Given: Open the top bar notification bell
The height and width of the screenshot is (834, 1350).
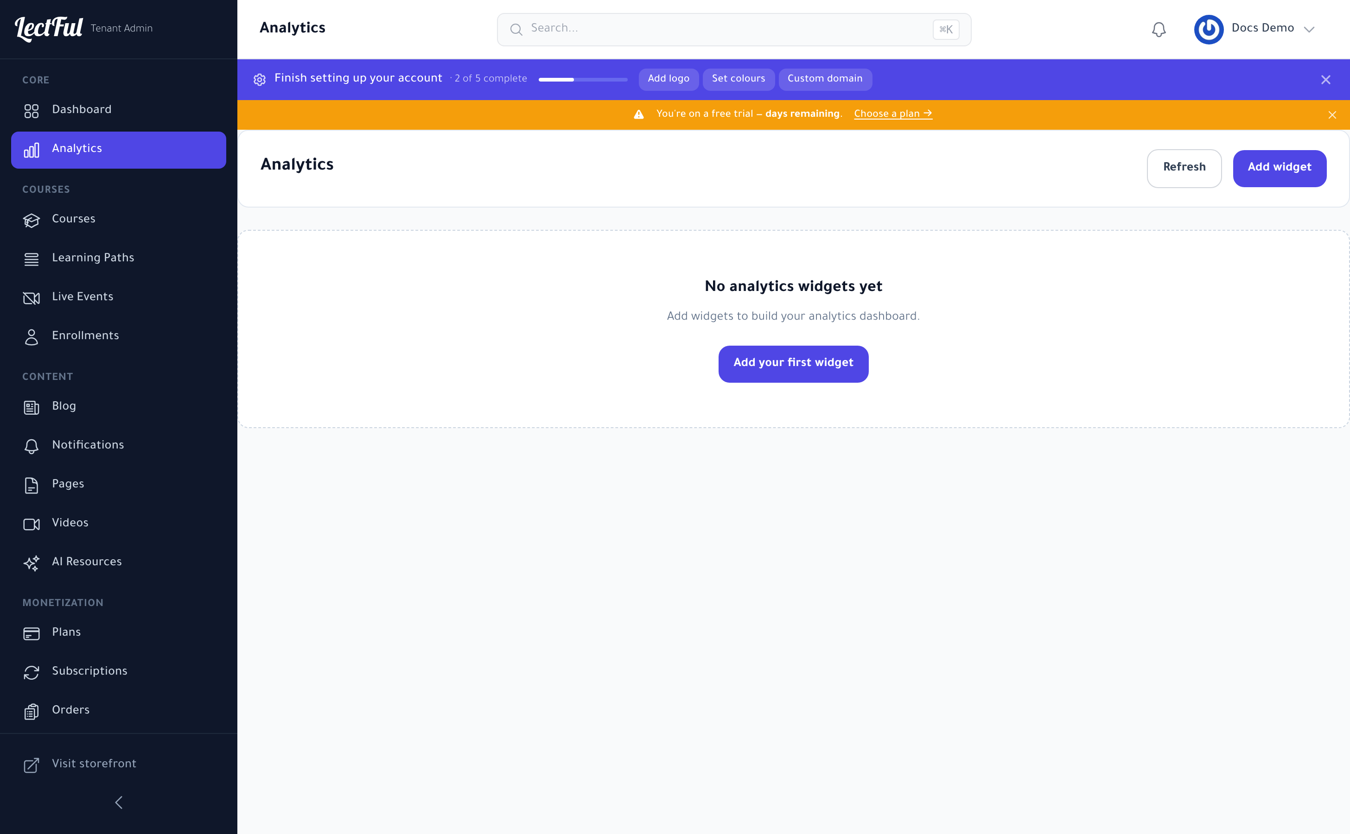Looking at the screenshot, I should coord(1159,29).
